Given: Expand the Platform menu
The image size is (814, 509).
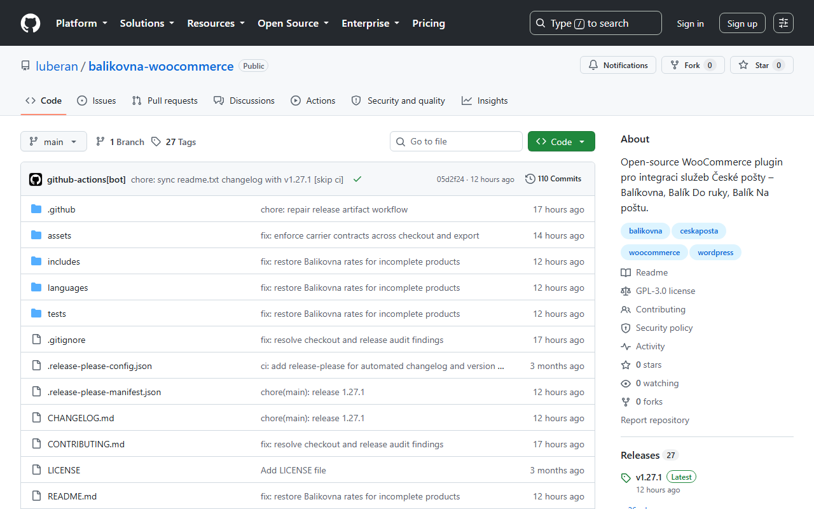Looking at the screenshot, I should pyautogui.click(x=81, y=23).
